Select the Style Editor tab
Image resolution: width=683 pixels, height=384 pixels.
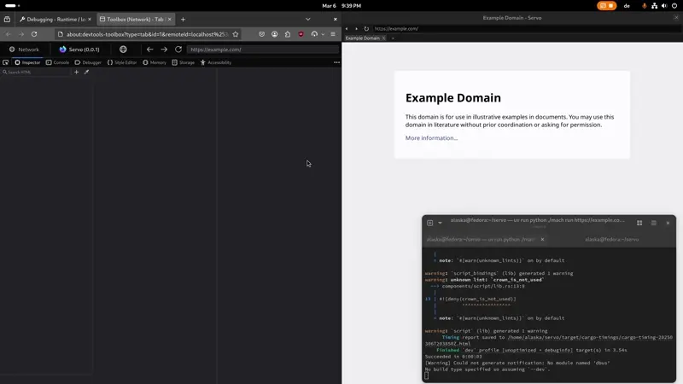[122, 62]
